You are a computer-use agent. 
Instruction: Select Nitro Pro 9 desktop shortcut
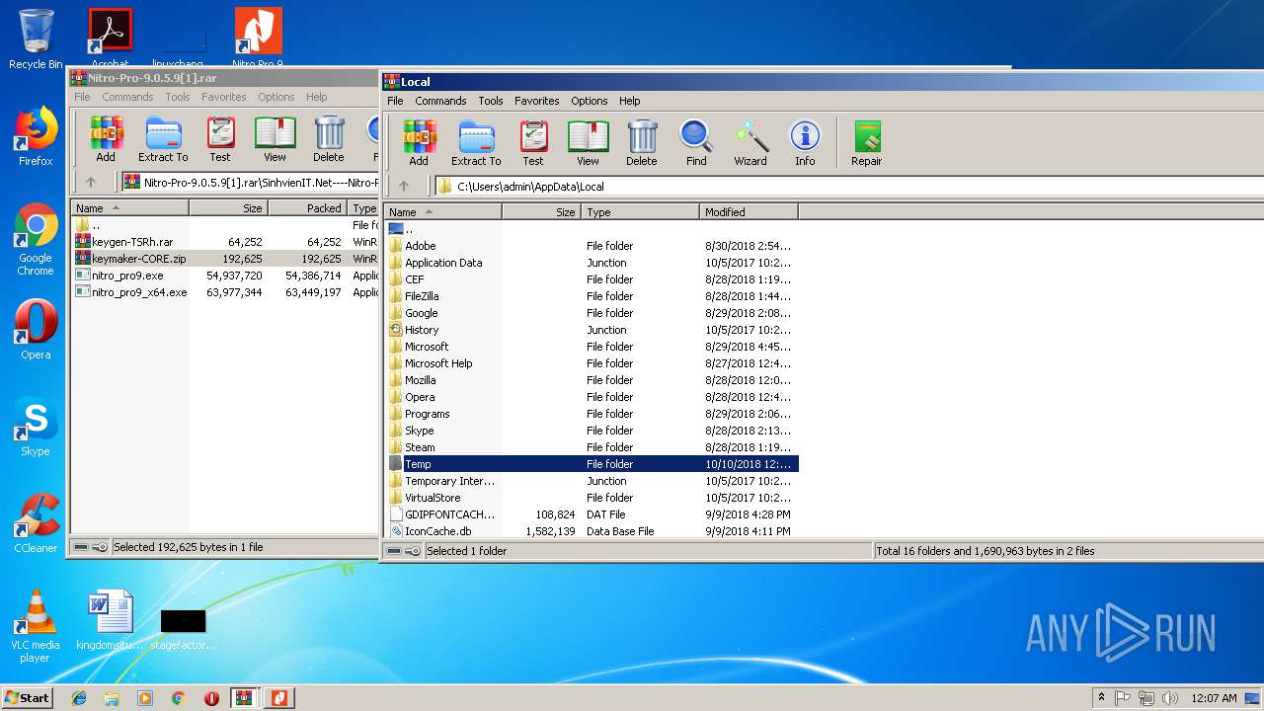(x=258, y=38)
